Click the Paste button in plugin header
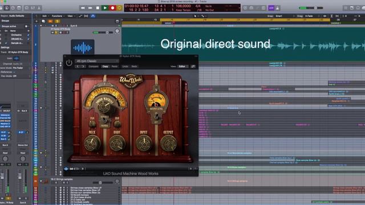The width and height of the screenshot is (365, 205). click(114, 67)
